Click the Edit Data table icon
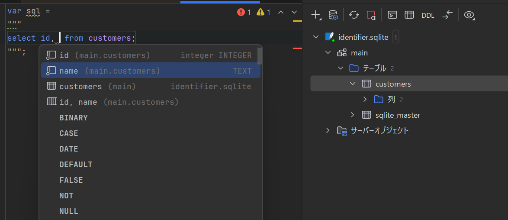Viewport: 508px width, 220px height. (409, 15)
